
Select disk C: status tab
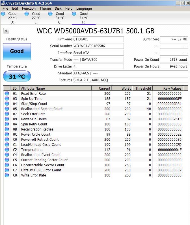point(60,18)
